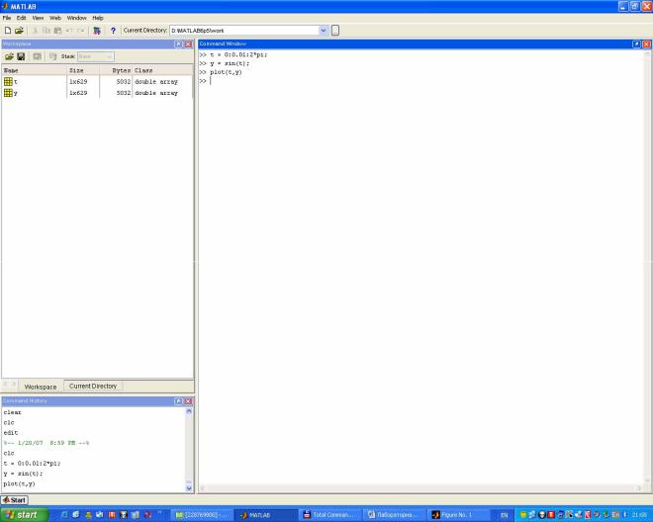The image size is (653, 522).
Task: Click the 1x629 size cell for t
Action: (x=78, y=82)
